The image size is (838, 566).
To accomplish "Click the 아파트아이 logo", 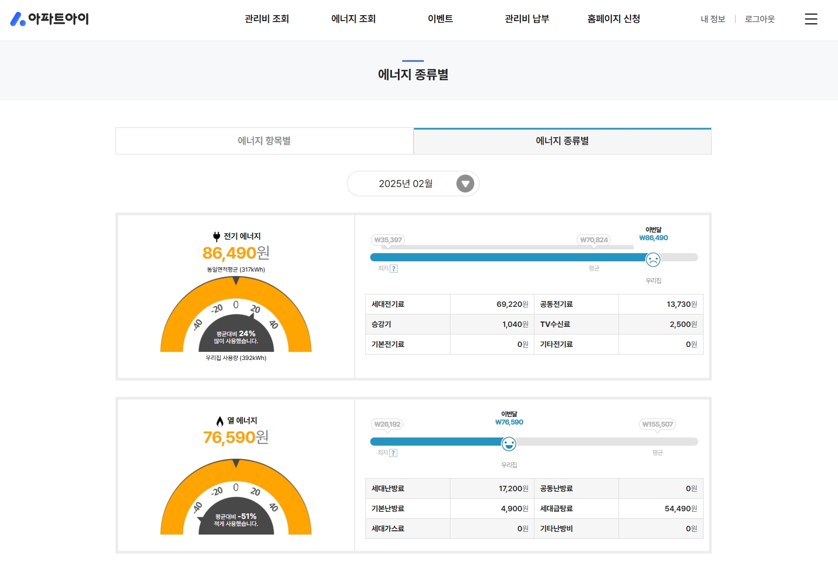I will pyautogui.click(x=49, y=19).
